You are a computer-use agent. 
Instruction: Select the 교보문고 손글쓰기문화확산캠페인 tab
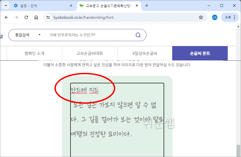point(109,6)
